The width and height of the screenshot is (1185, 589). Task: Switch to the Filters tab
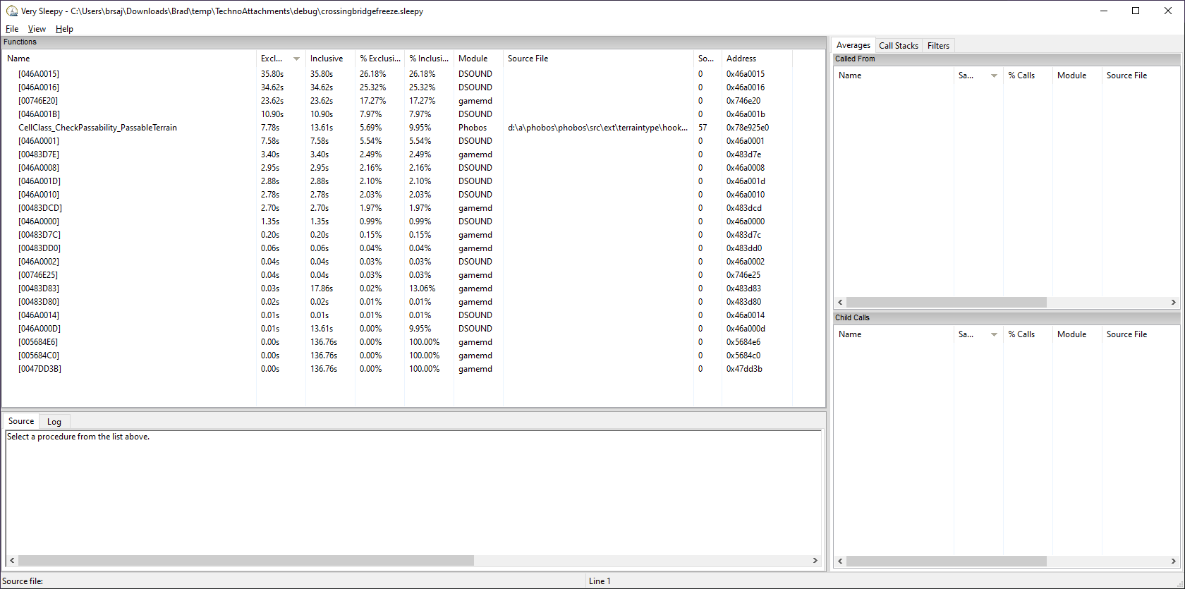point(938,45)
